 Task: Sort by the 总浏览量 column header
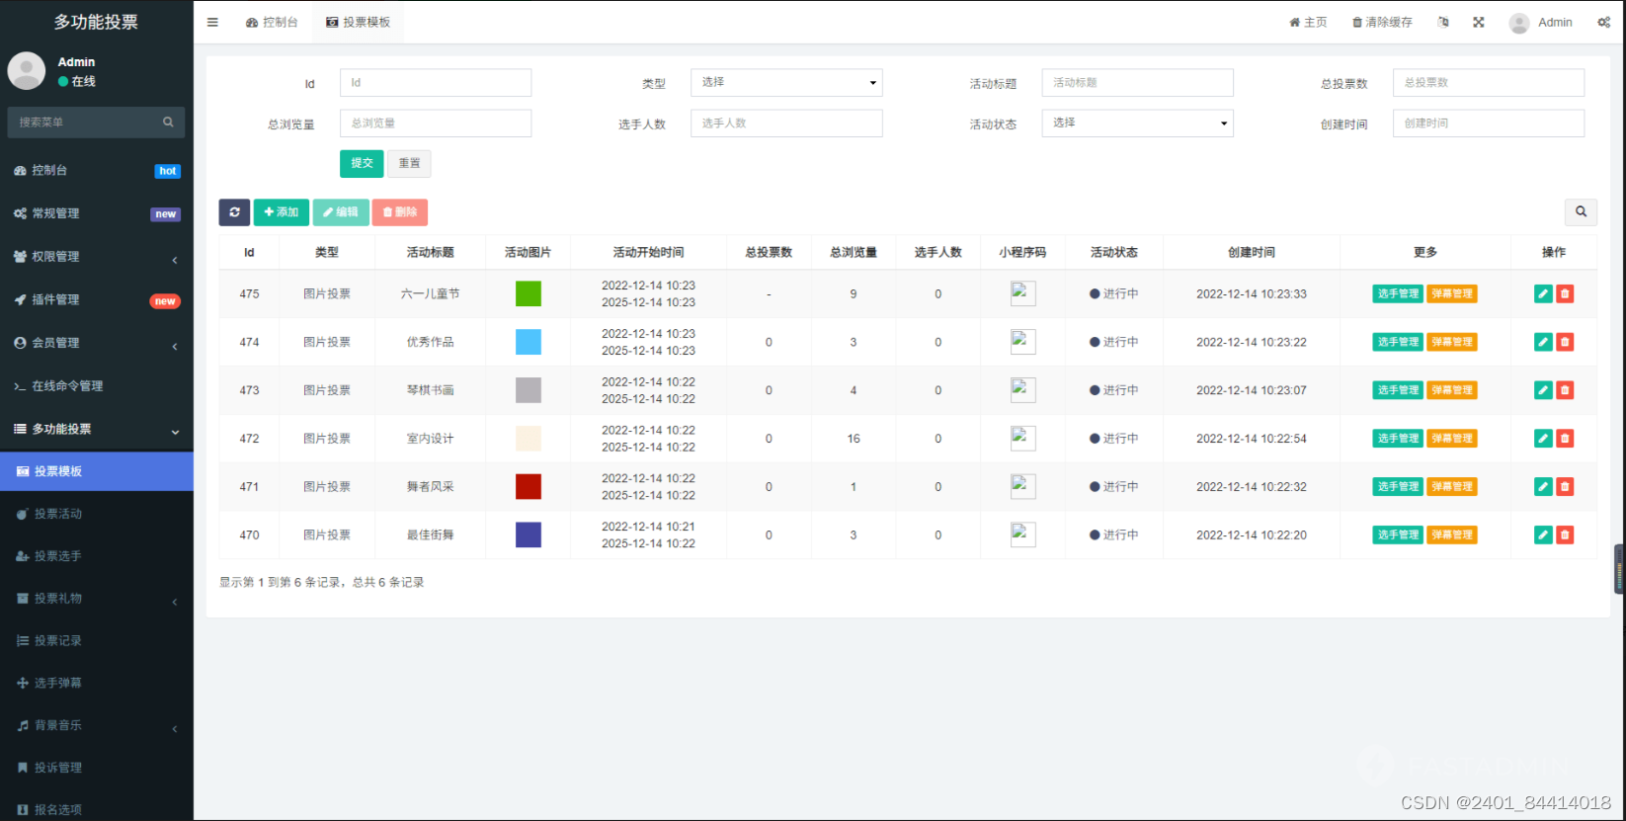[x=854, y=252]
